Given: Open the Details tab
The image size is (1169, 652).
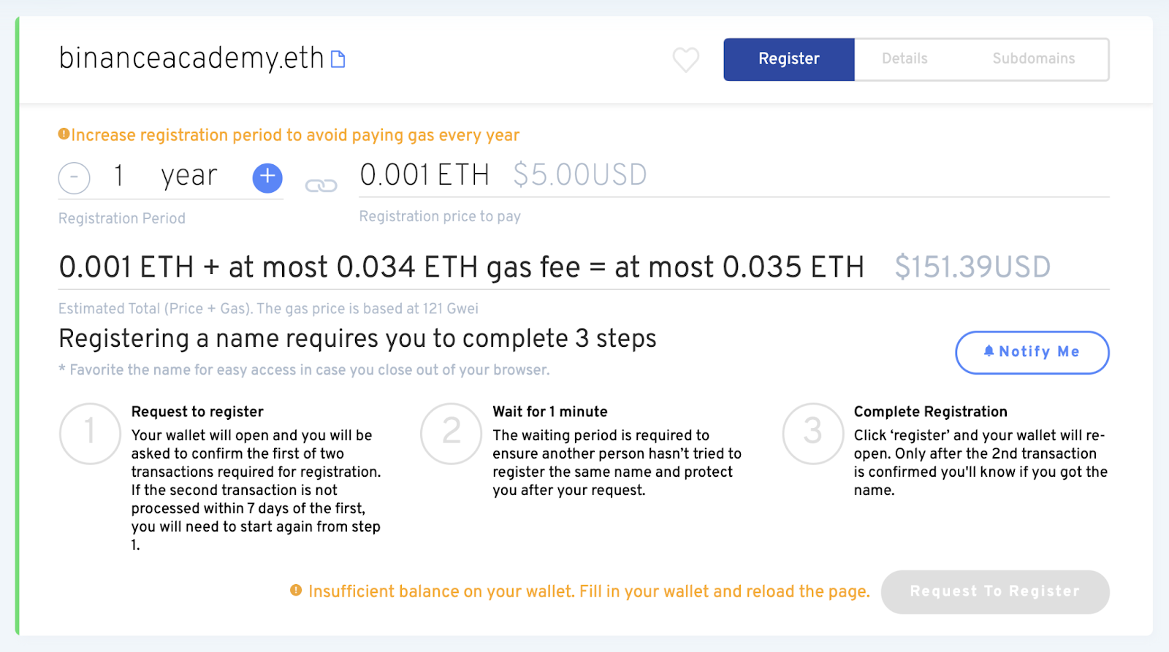Looking at the screenshot, I should (x=905, y=59).
